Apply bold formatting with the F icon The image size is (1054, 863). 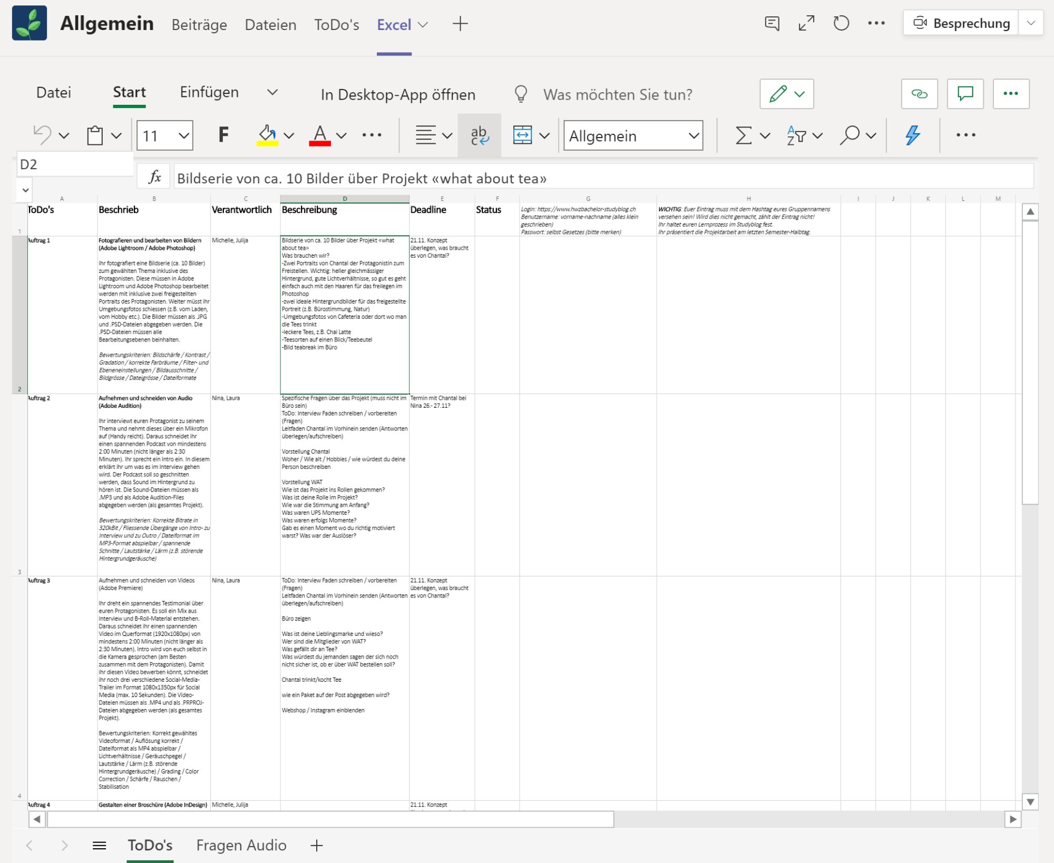[222, 135]
